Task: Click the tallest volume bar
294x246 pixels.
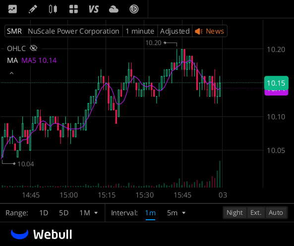Action: click(x=220, y=174)
